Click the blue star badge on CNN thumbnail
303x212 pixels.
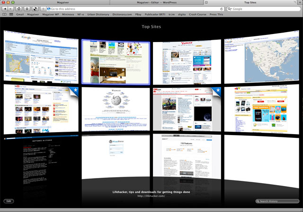(218, 90)
